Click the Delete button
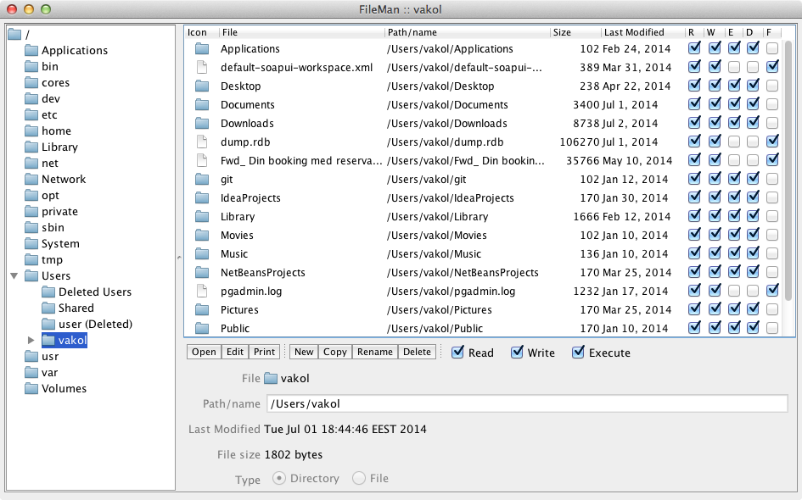The image size is (802, 500). point(417,352)
